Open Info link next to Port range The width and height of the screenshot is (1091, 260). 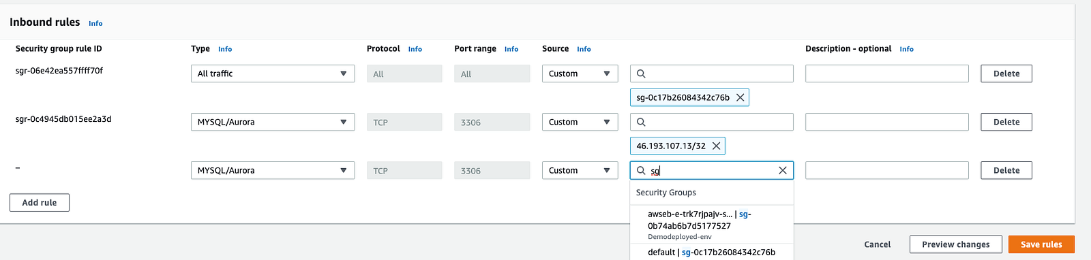tap(511, 49)
